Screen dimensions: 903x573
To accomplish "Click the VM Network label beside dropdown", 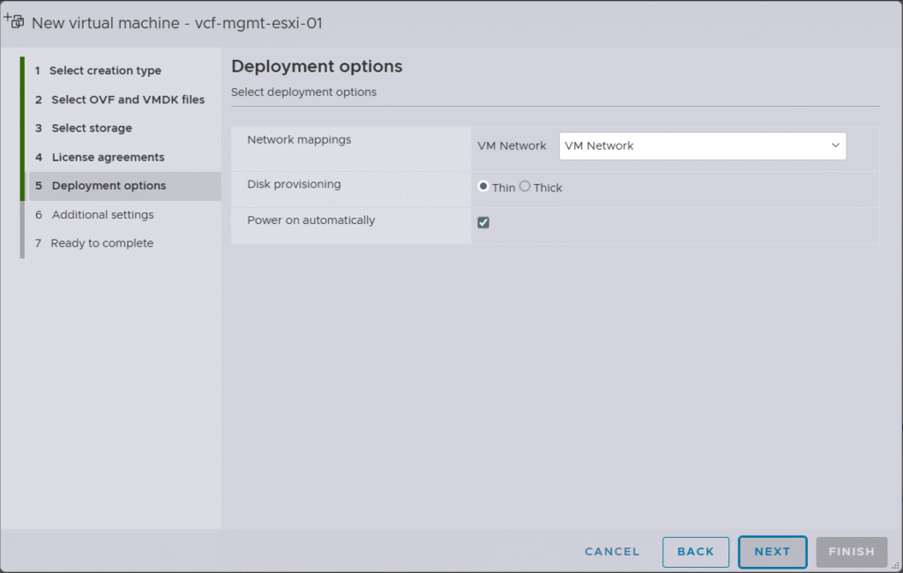I will tap(511, 145).
